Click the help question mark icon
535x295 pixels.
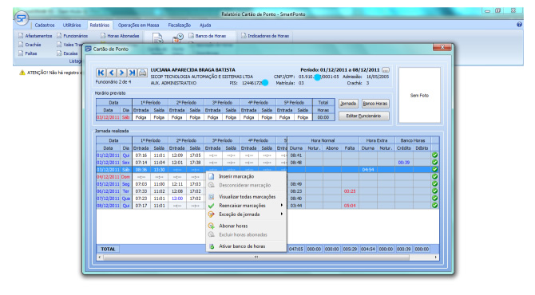[x=519, y=25]
